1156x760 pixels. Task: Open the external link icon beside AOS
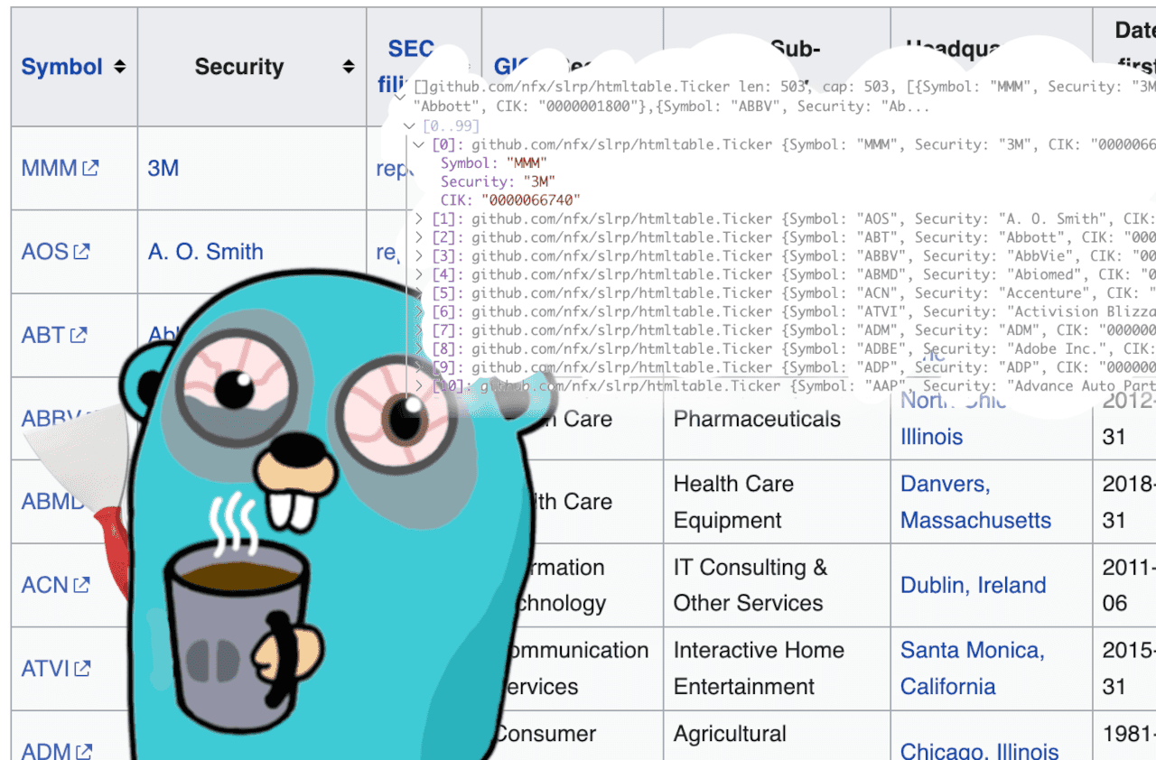point(81,252)
